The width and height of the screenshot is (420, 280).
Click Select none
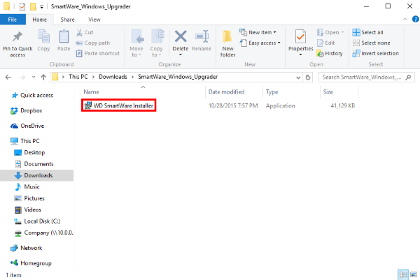click(371, 43)
